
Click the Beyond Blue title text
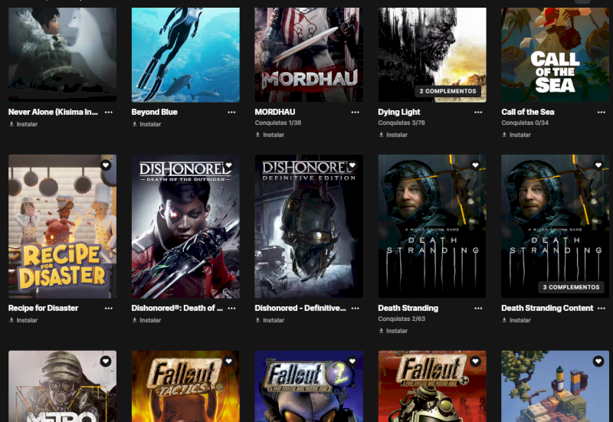tap(155, 112)
